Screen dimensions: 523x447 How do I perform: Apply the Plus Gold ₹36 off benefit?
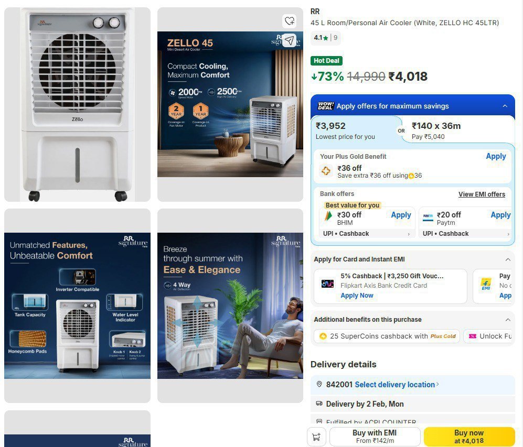click(x=496, y=156)
